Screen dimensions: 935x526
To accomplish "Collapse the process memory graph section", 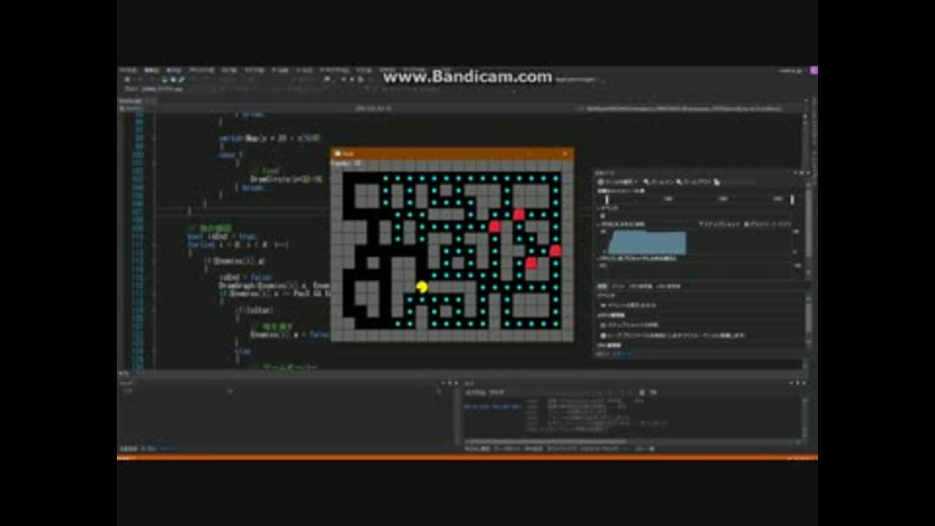I will [599, 224].
